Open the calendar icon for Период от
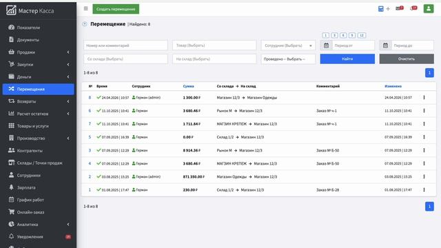 pyautogui.click(x=326, y=45)
